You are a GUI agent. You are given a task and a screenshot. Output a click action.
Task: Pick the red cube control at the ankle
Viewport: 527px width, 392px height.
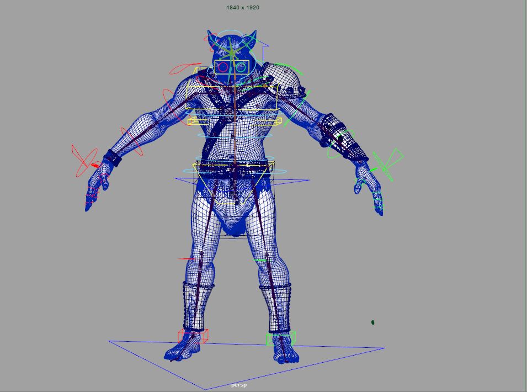click(193, 336)
